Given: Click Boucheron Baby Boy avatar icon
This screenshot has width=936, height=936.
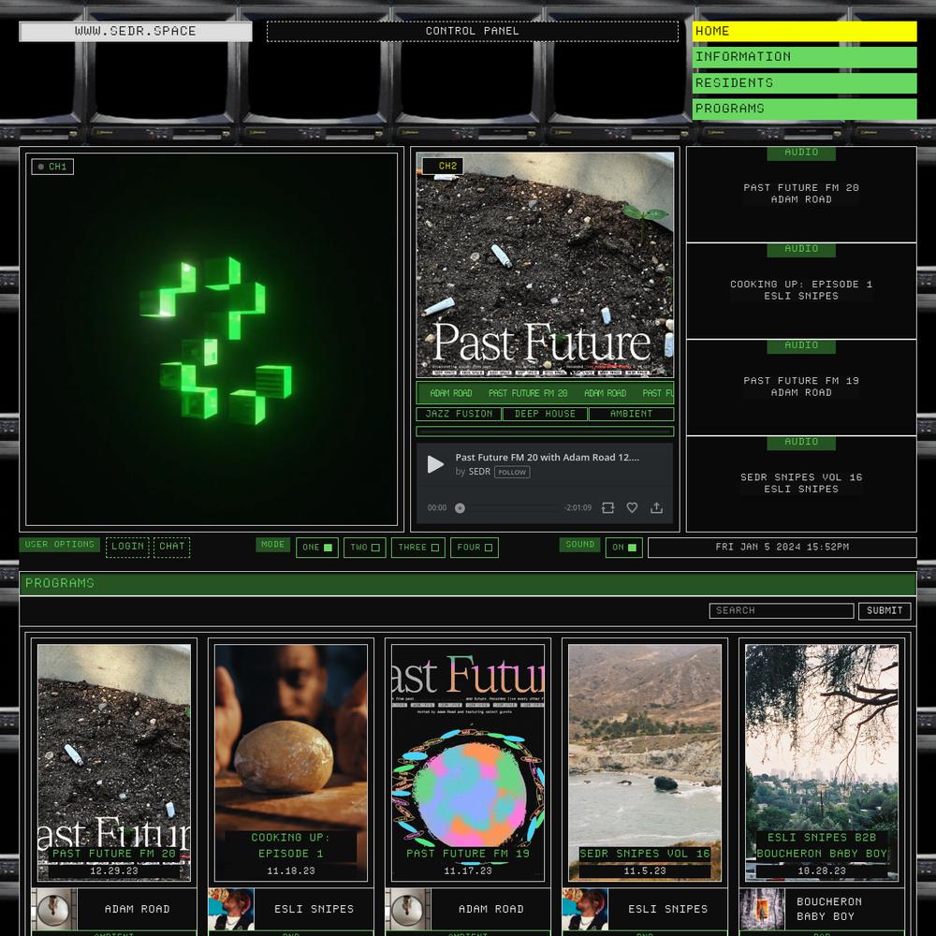Looking at the screenshot, I should (x=762, y=909).
